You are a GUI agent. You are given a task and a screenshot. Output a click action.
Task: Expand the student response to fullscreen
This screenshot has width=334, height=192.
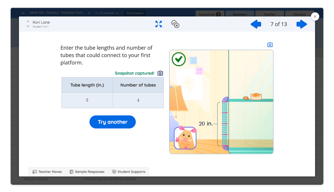pyautogui.click(x=158, y=24)
